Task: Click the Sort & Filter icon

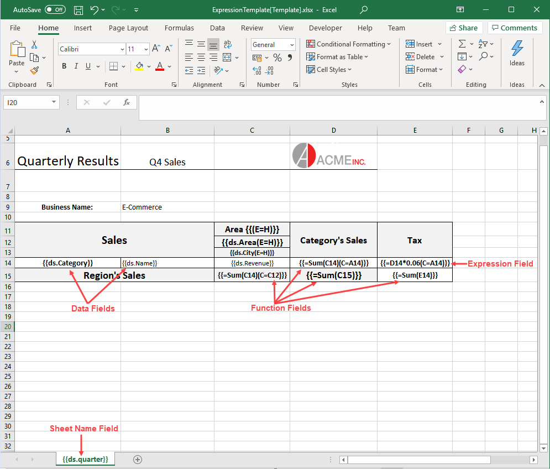Action: coord(483,44)
